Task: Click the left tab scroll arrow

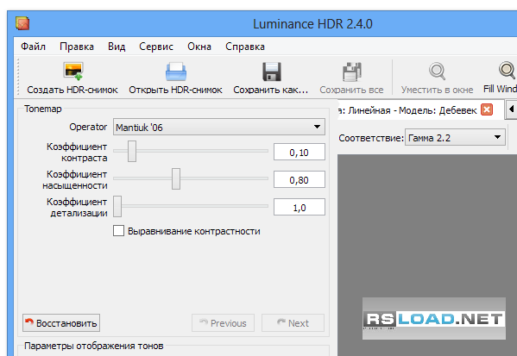Action: [x=511, y=109]
